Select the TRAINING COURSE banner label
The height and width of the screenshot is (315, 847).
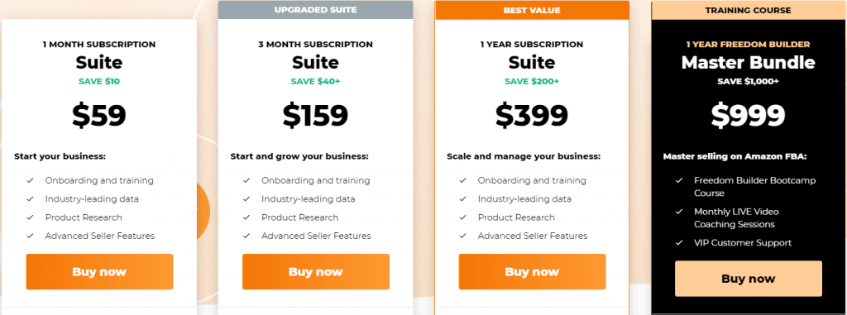point(748,10)
